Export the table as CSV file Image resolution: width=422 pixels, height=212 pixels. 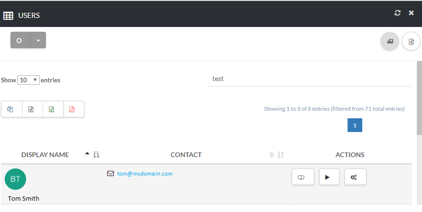coord(31,109)
